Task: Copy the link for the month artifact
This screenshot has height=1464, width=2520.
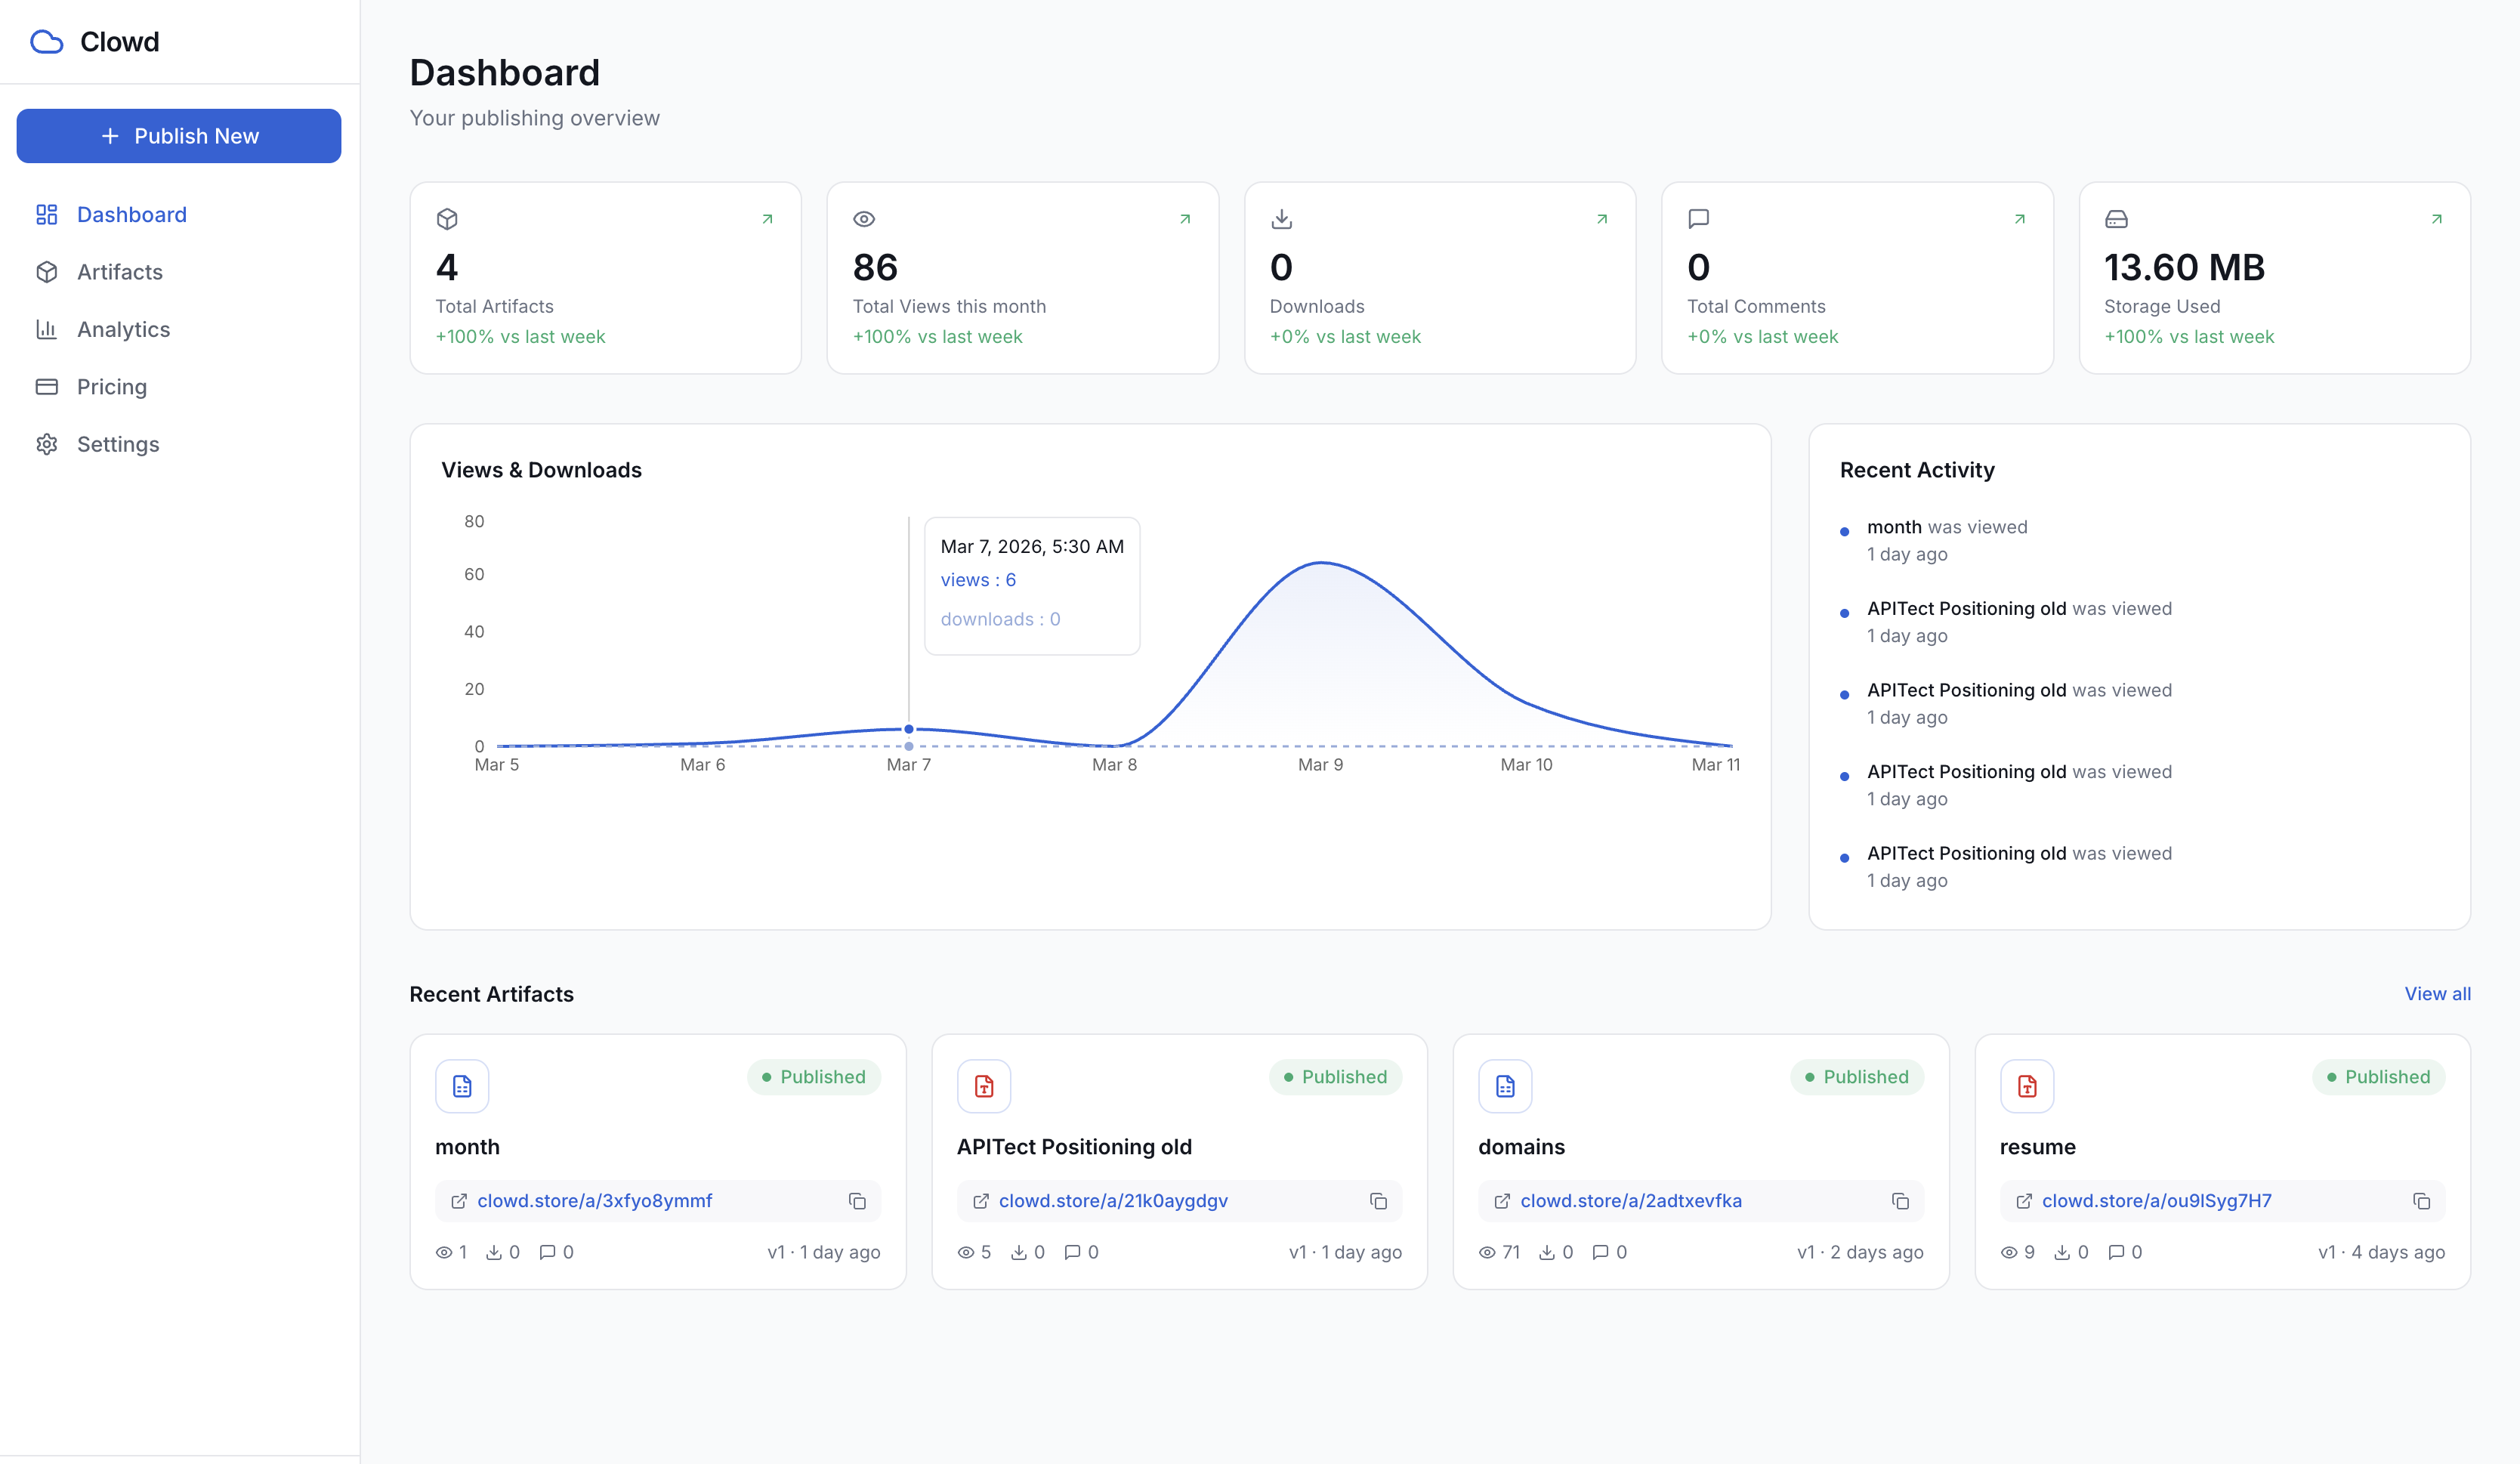Action: point(857,1201)
